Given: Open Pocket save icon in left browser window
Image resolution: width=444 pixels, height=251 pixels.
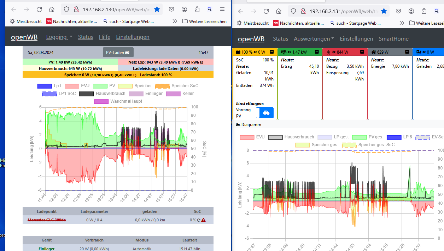Looking at the screenshot, I should click(171, 10).
